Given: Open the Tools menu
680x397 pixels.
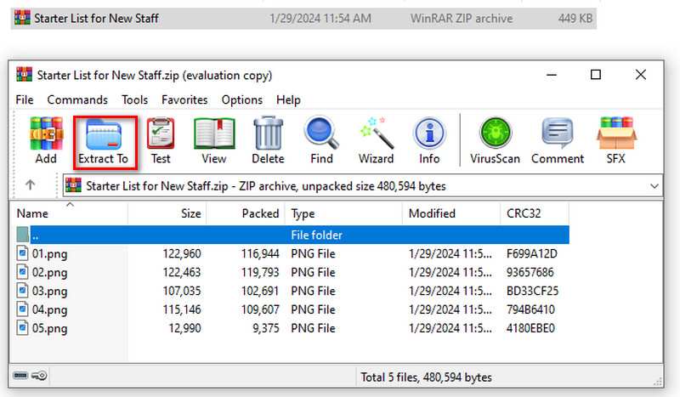Looking at the screenshot, I should click(134, 99).
